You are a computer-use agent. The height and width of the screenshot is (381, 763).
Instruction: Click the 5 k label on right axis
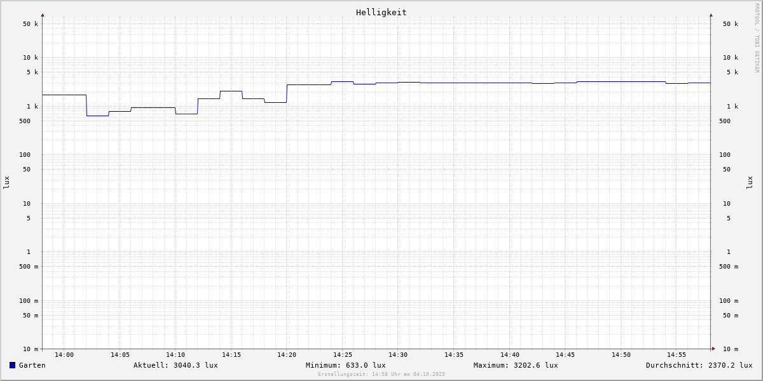click(732, 72)
